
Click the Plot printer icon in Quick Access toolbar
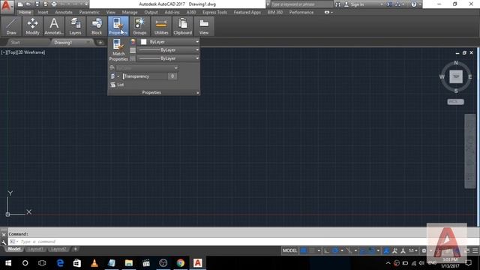tap(54, 4)
